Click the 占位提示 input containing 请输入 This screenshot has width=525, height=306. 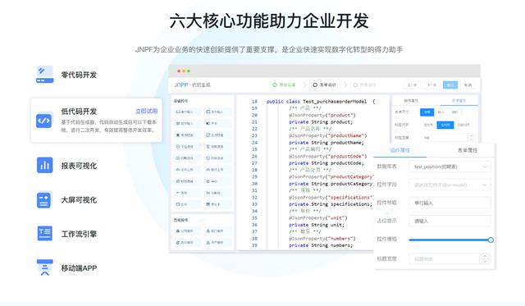pyautogui.click(x=450, y=221)
